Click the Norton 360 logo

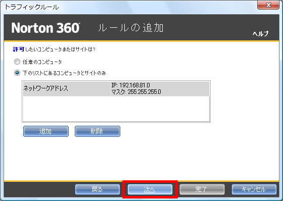(45, 28)
